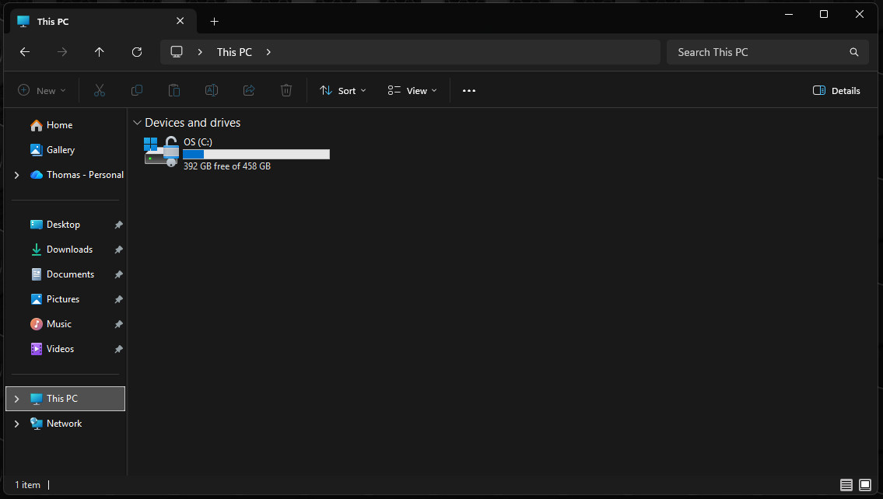Unpin Pictures using its pin icon
Screen dimensions: 883x499
(118, 299)
